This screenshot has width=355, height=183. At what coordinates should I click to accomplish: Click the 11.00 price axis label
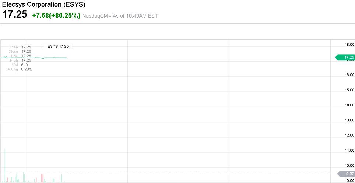pos(349,151)
